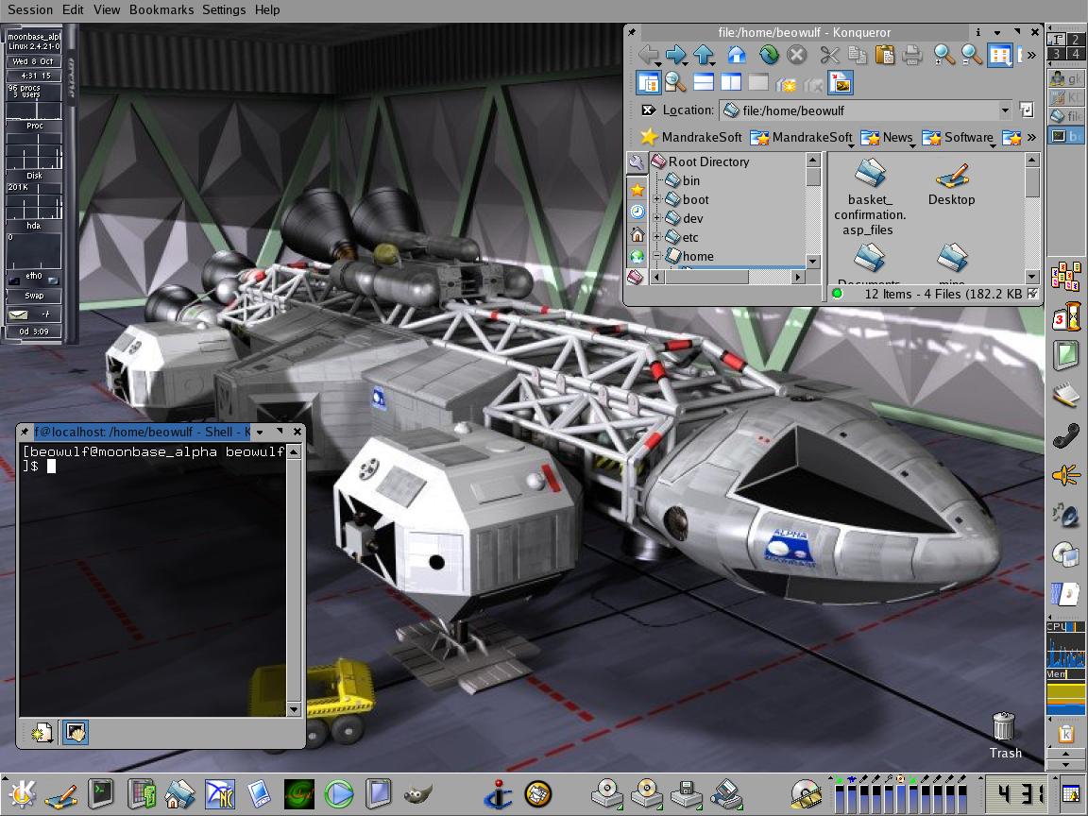Print the current Konqueror view
This screenshot has height=816, width=1088.
[x=912, y=55]
